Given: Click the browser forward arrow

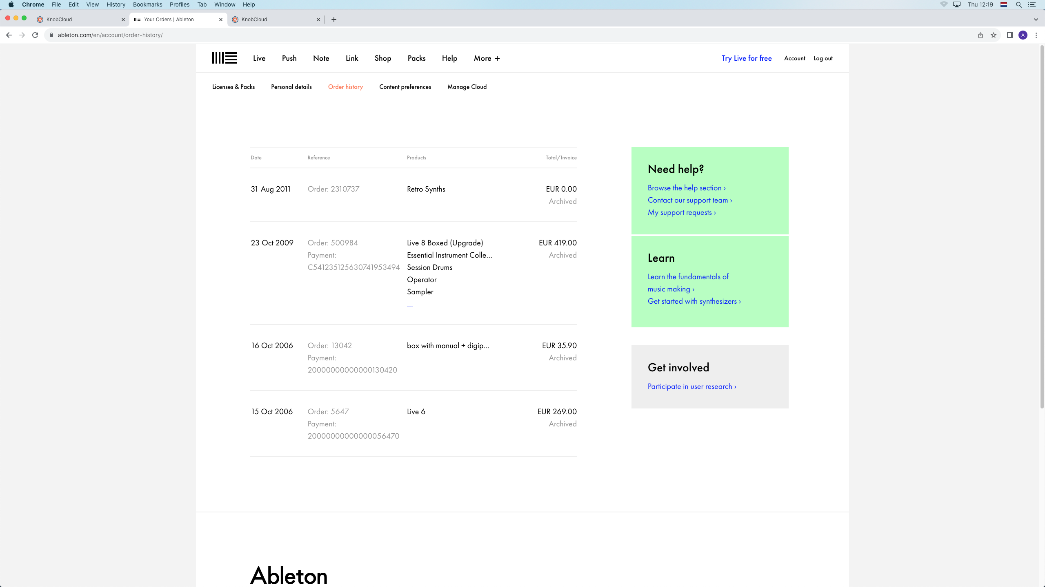Looking at the screenshot, I should coord(22,35).
